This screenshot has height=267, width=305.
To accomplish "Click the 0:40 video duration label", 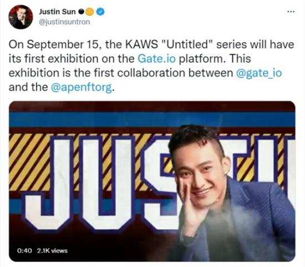I will tap(24, 250).
